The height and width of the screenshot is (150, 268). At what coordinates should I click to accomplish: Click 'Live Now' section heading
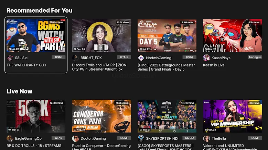[20, 91]
